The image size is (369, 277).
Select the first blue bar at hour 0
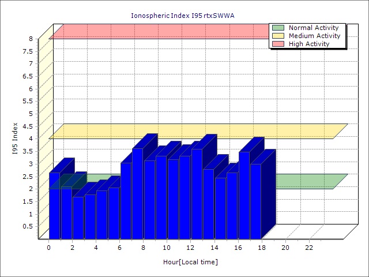[x=54, y=208]
